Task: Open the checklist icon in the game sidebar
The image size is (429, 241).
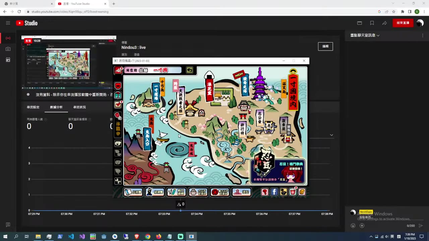Action: point(118,105)
